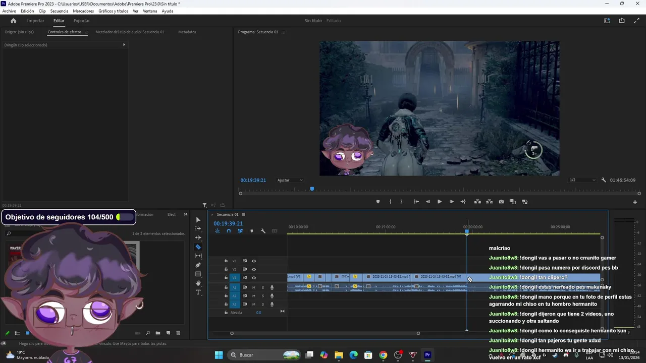Pick the Ripple Edit tool
Image resolution: width=646 pixels, height=363 pixels.
(x=198, y=237)
